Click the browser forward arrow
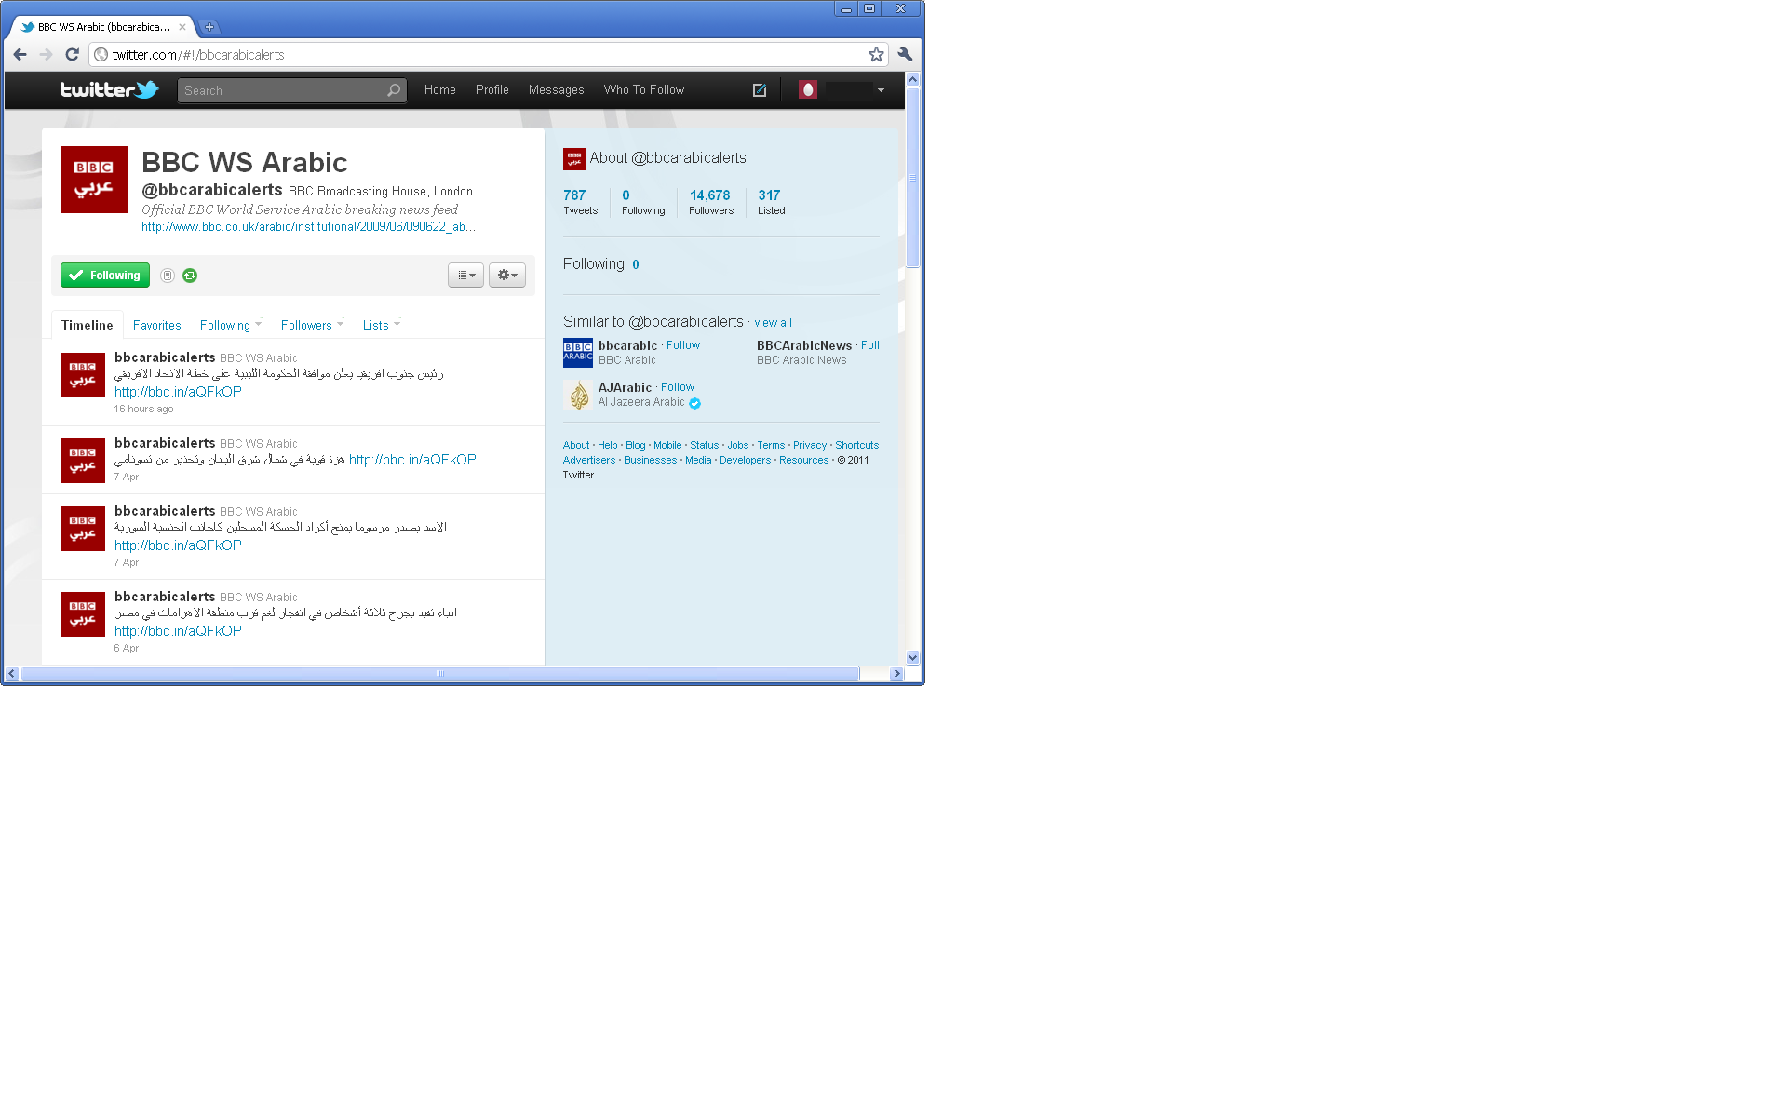The width and height of the screenshot is (1791, 1117). click(x=46, y=54)
